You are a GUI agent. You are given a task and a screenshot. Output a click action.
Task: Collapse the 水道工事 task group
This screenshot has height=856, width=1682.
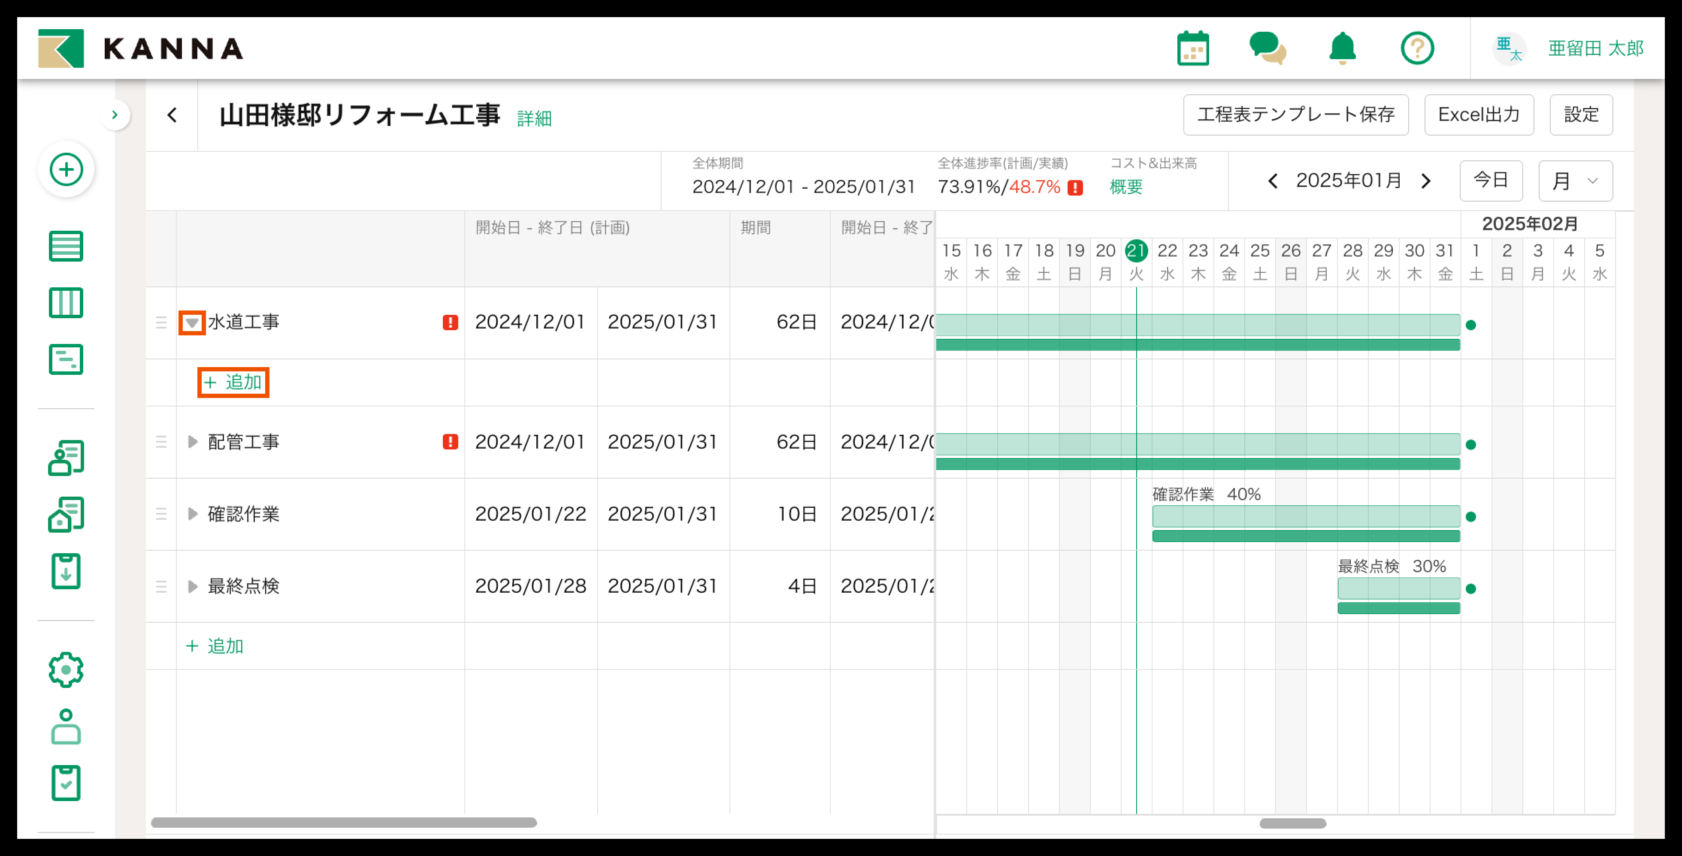click(x=192, y=323)
